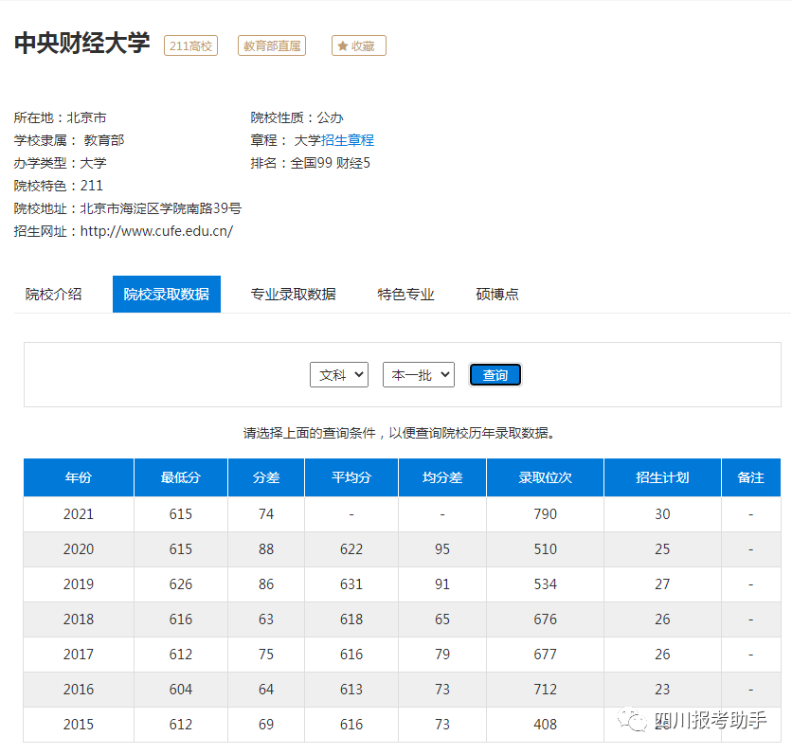Open the 招生章程 link

click(x=348, y=140)
